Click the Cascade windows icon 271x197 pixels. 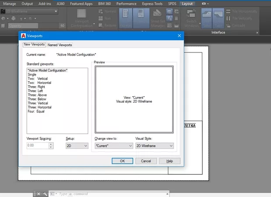pyautogui.click(x=229, y=26)
